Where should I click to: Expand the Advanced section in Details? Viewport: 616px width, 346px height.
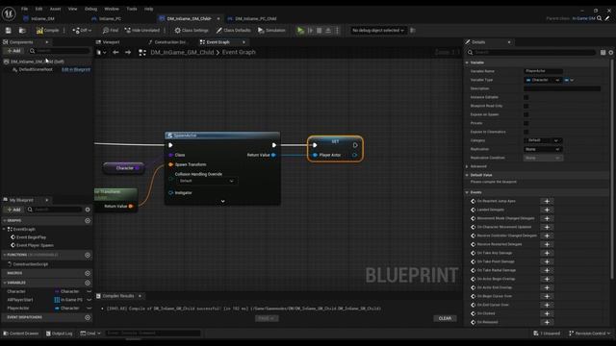pos(467,166)
